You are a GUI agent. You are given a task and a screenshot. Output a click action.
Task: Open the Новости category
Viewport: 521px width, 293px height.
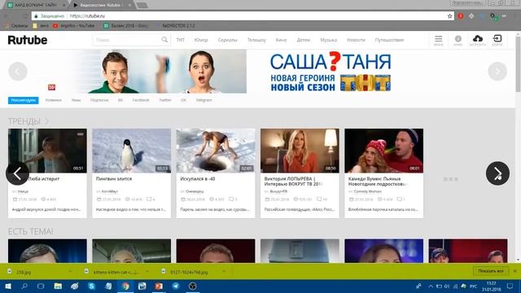[356, 40]
